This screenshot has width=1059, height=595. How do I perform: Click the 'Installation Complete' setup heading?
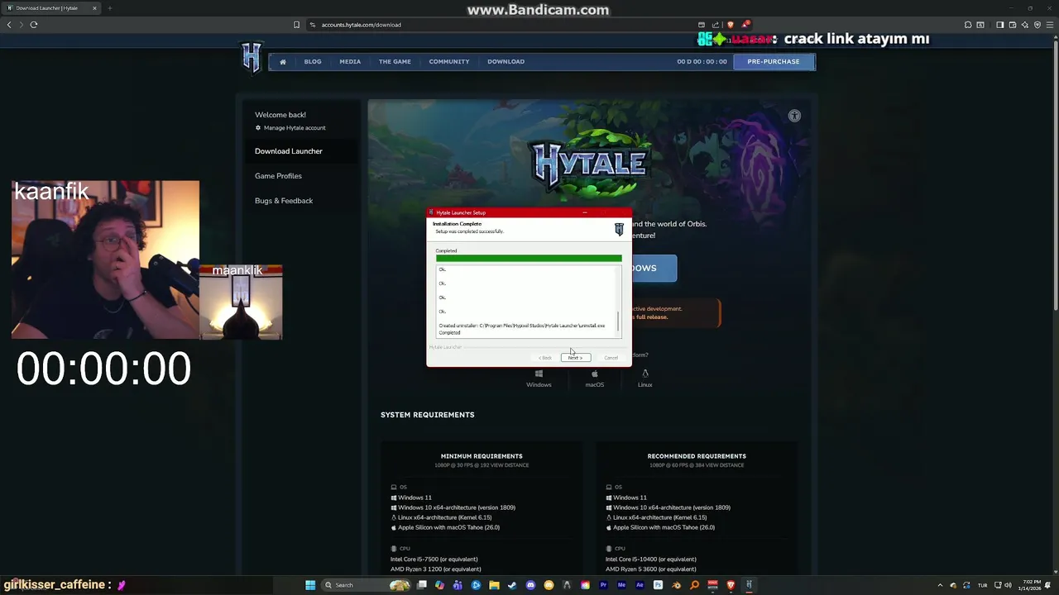(x=457, y=224)
